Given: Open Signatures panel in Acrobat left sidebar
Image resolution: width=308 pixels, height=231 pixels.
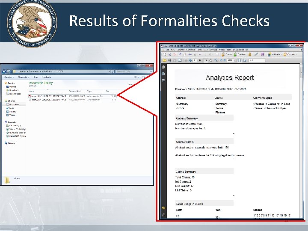Looking at the screenshot, I should pyautogui.click(x=163, y=80).
